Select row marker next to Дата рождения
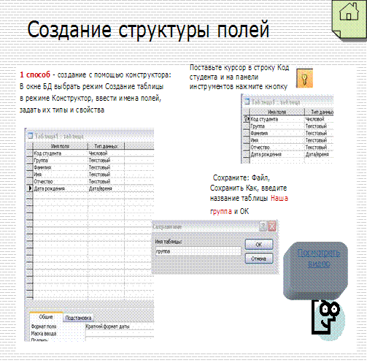This screenshot has width=367, height=363. [x=30, y=188]
